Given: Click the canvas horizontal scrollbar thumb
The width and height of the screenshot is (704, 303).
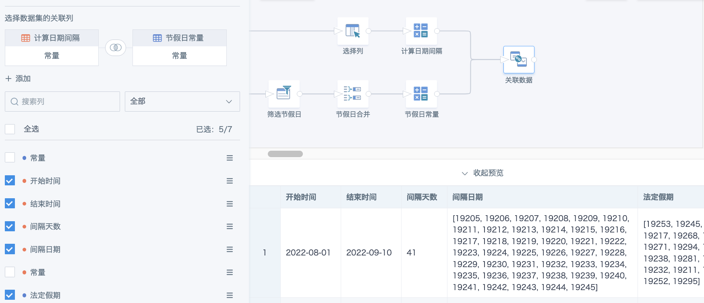Looking at the screenshot, I should coord(285,154).
